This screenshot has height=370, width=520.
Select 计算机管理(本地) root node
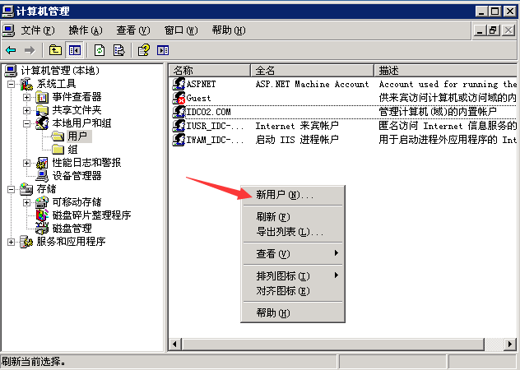point(60,71)
